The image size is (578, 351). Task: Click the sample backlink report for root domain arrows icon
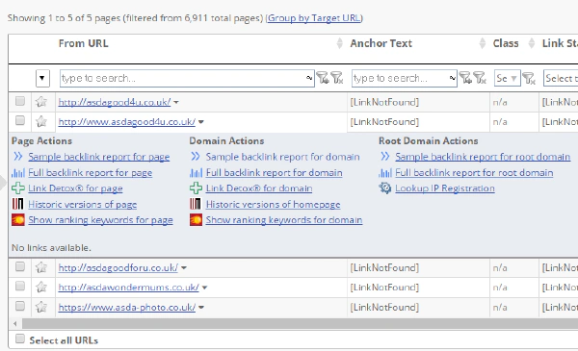(x=384, y=157)
